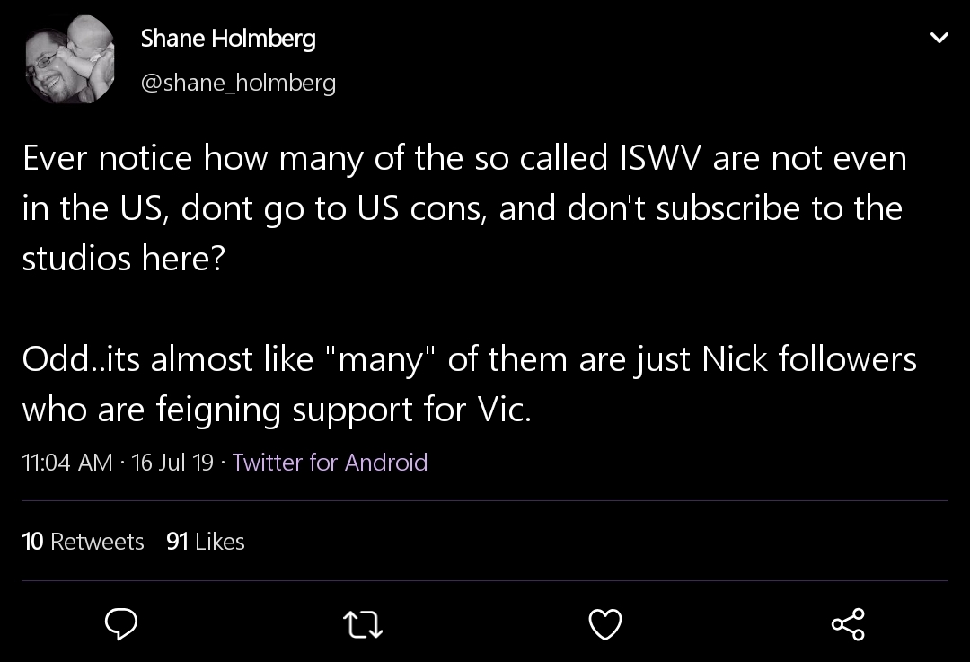Open the @shane_holmberg handle link
The height and width of the screenshot is (662, 970).
(x=238, y=83)
